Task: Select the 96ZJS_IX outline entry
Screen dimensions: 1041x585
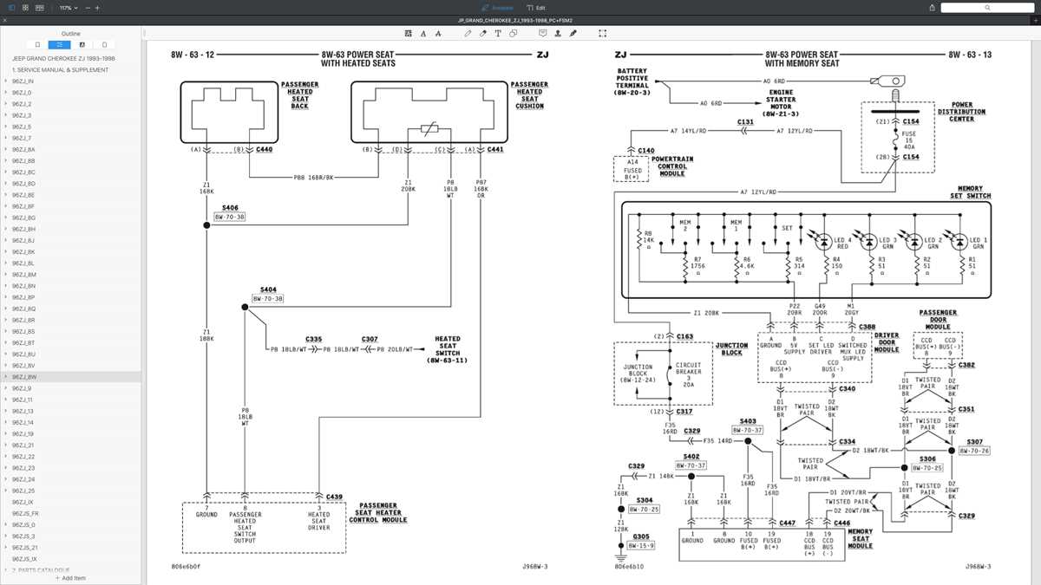Action: click(24, 559)
